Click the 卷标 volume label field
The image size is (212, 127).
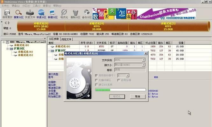click(130, 70)
